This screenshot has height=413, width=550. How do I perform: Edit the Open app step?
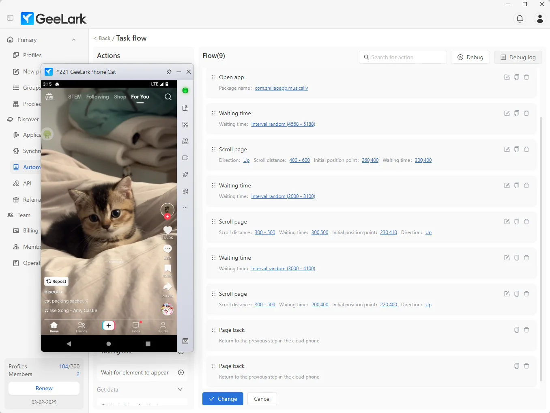(507, 77)
